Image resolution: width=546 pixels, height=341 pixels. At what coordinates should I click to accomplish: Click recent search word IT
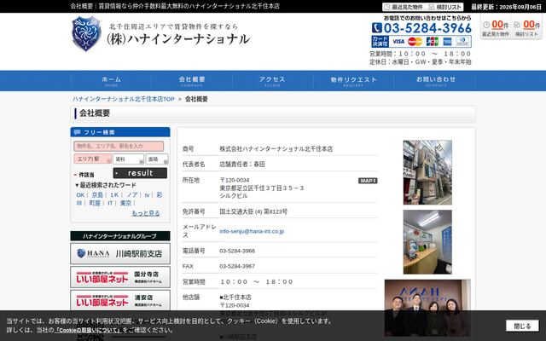pyautogui.click(x=110, y=203)
